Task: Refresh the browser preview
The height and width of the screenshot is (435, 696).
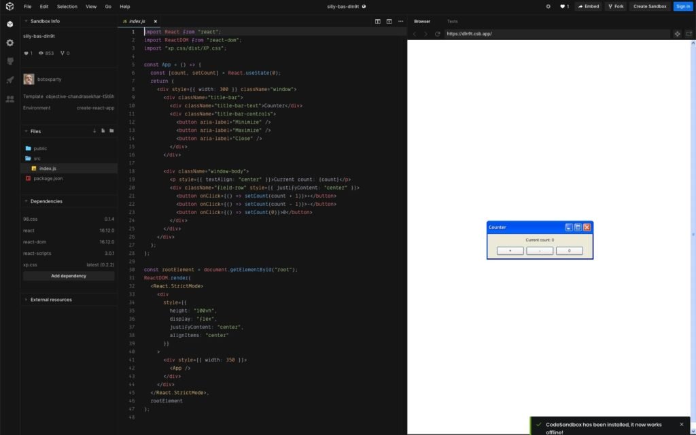Action: (x=438, y=33)
